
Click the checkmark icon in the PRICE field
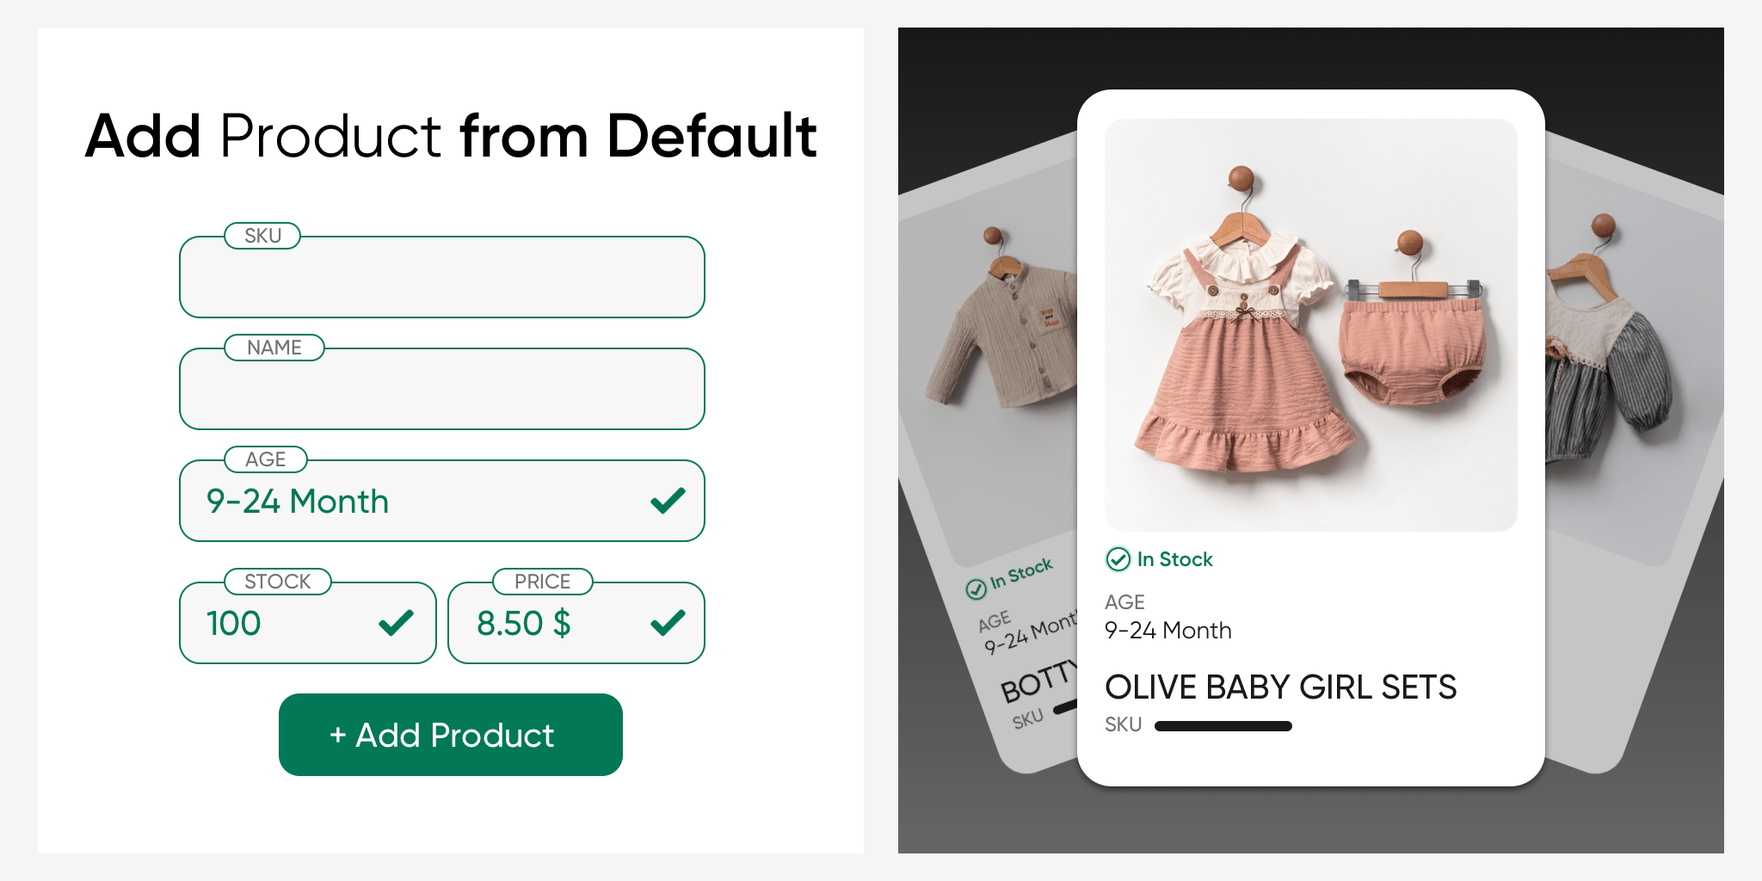[668, 623]
